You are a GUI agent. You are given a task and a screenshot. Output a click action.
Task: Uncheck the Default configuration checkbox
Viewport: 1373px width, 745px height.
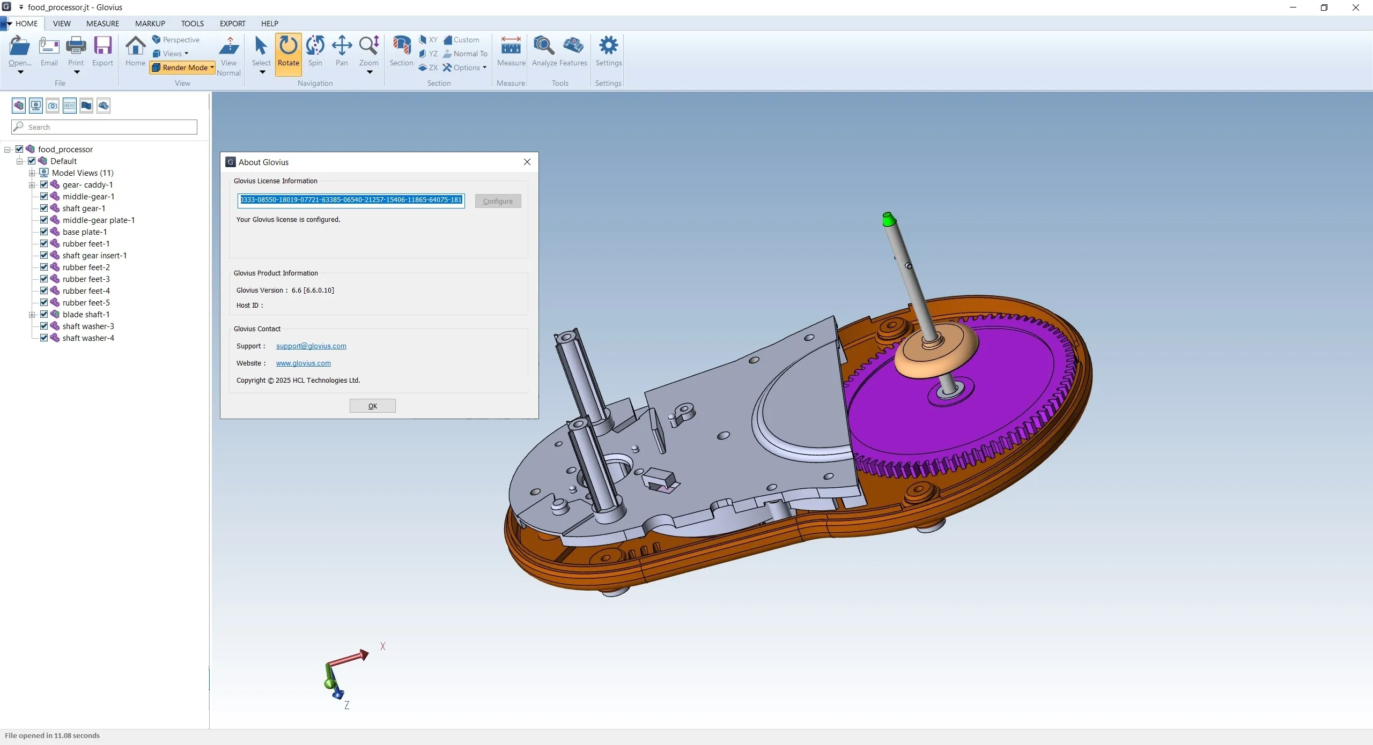tap(32, 161)
